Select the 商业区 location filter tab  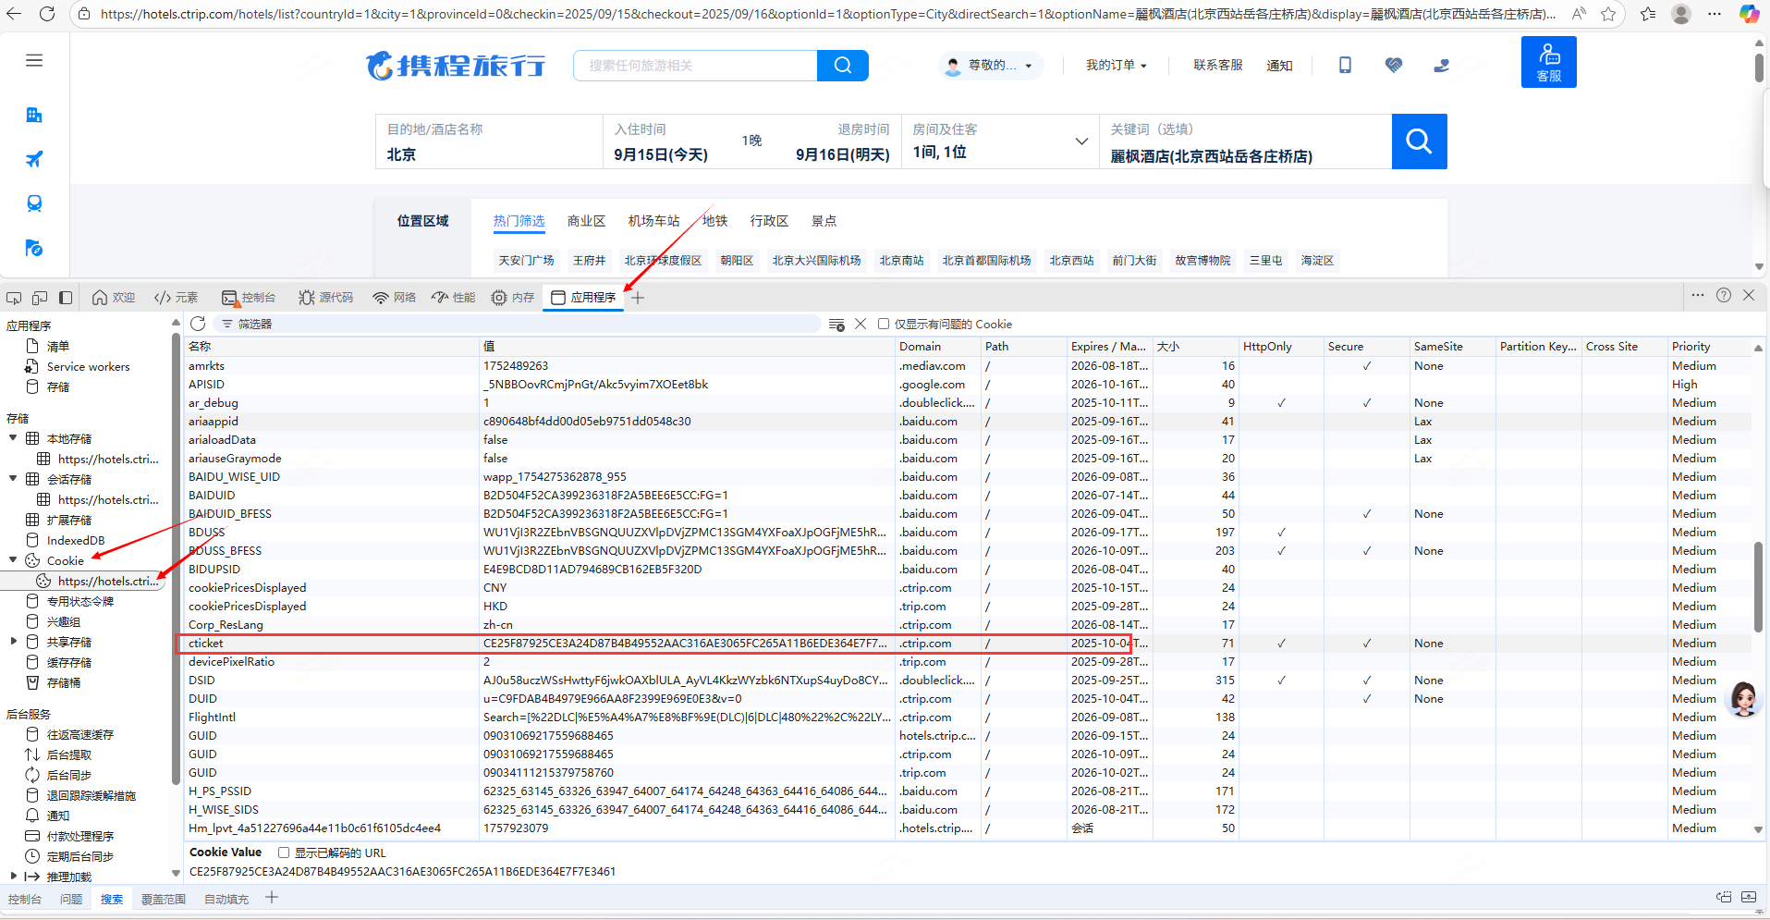[x=586, y=221]
